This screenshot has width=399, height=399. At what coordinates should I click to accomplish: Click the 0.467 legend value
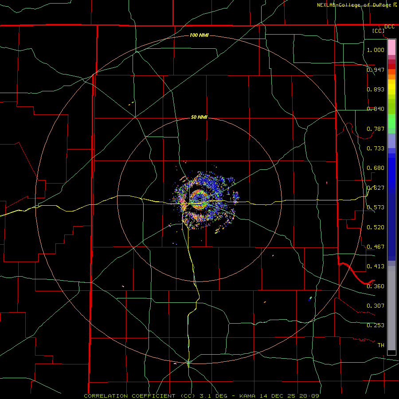[x=376, y=247]
